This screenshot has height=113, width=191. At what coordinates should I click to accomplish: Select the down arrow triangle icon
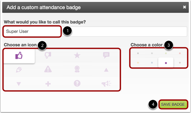pos(19,84)
